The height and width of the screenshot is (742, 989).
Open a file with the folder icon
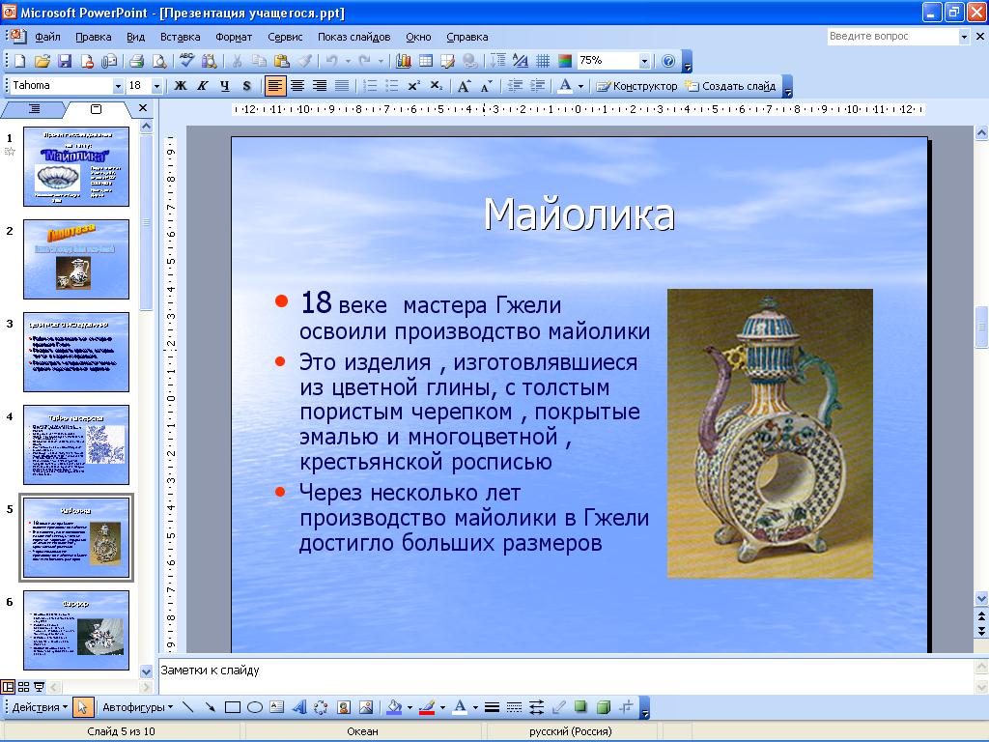[42, 61]
